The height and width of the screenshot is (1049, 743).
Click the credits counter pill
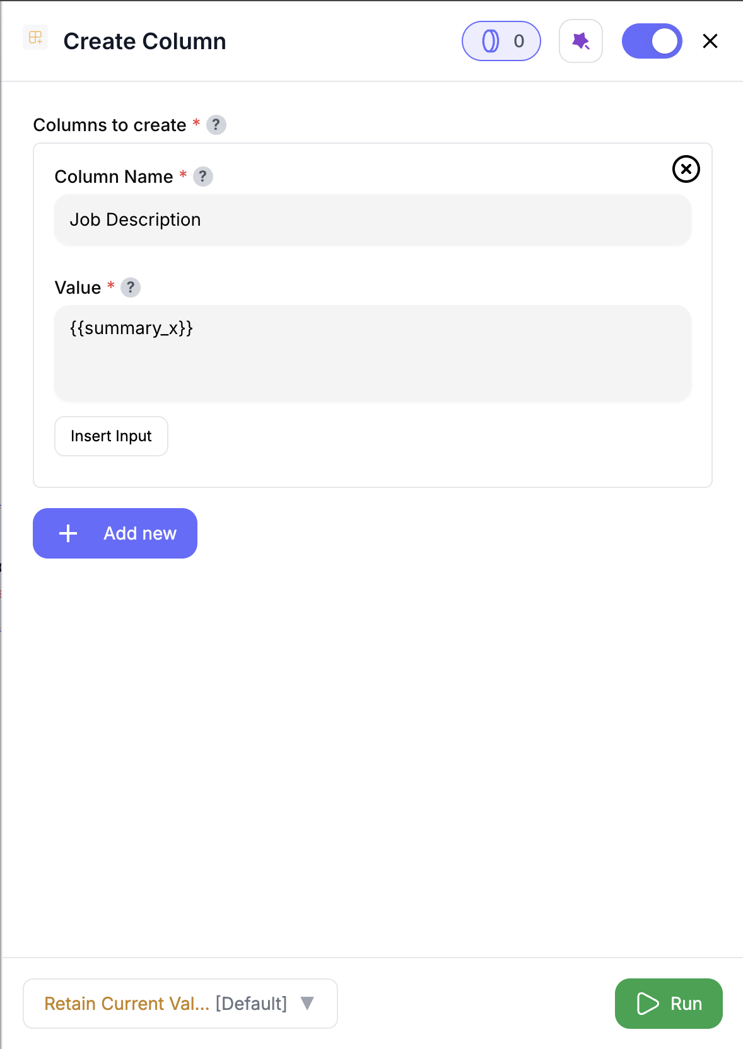[501, 40]
